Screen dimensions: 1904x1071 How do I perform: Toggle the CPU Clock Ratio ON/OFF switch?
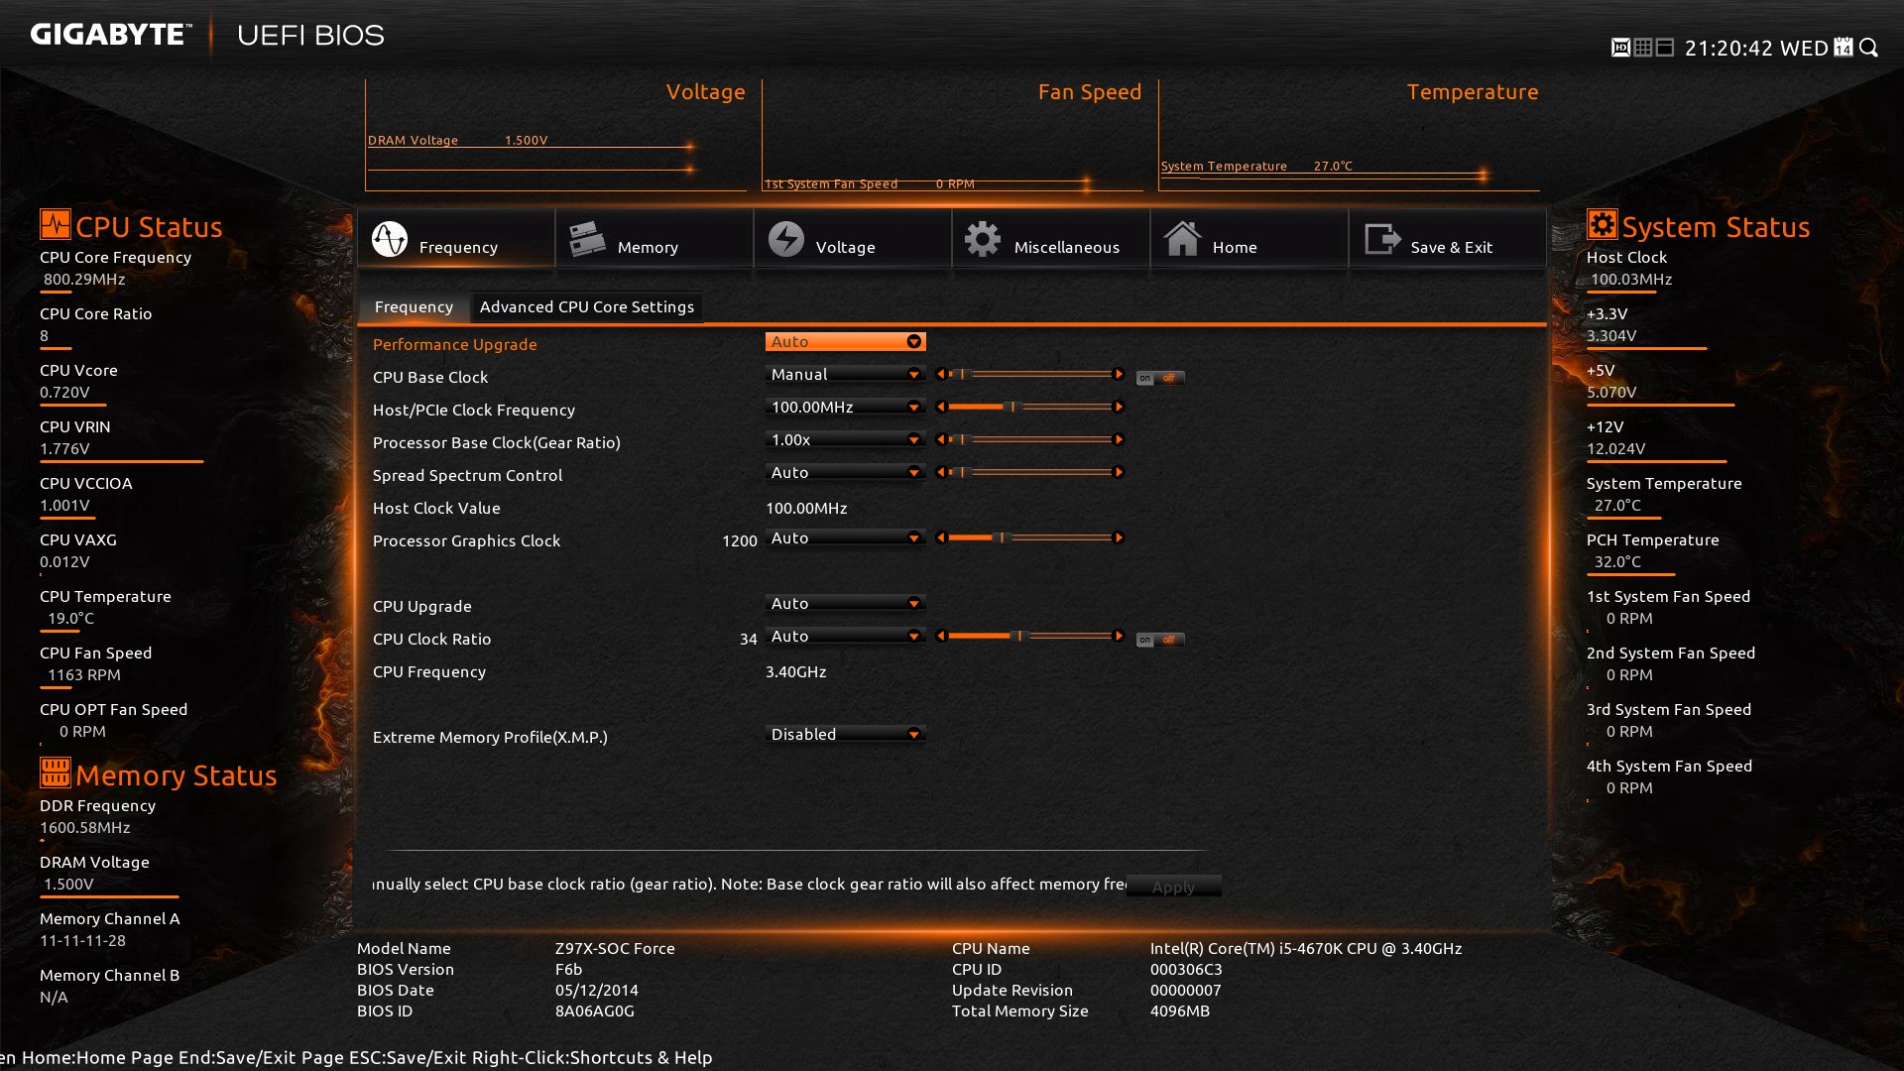[x=1157, y=637]
